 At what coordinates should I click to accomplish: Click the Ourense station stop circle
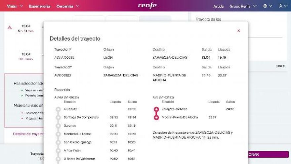[x=58, y=126]
